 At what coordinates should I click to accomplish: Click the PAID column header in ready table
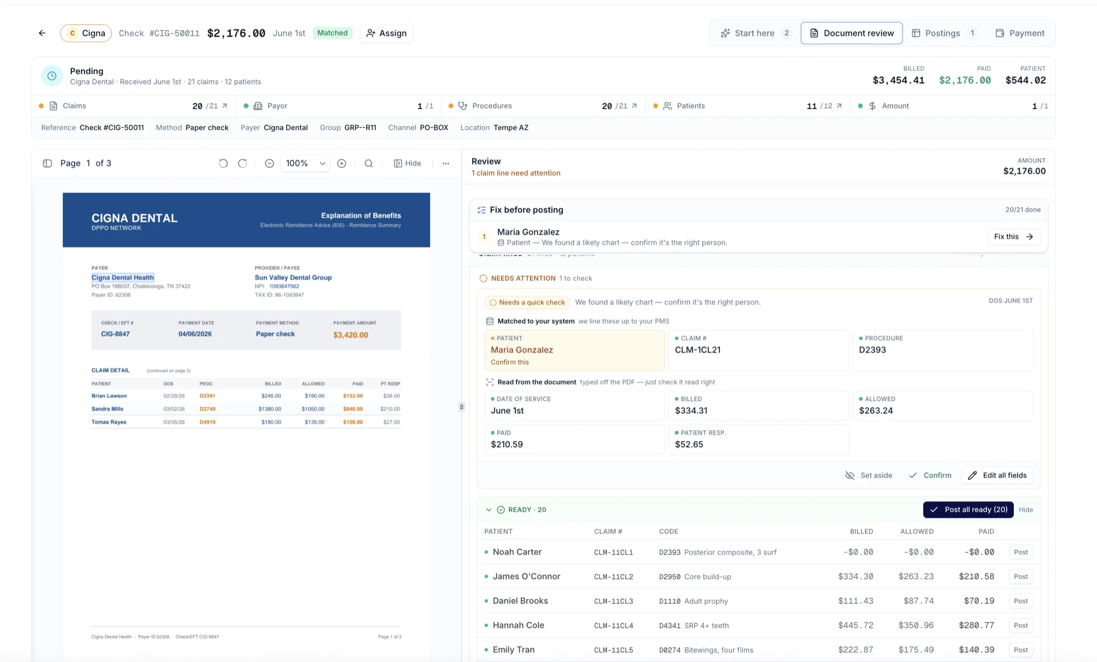click(986, 531)
